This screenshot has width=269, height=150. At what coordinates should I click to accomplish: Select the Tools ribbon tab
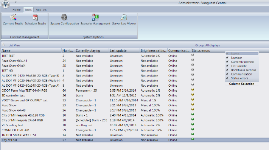click(x=28, y=10)
